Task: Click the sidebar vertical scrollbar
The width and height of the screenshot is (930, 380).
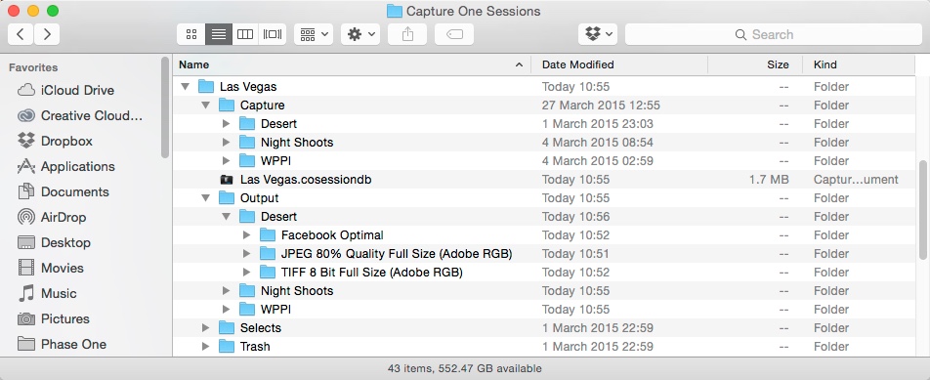Action: tap(165, 107)
